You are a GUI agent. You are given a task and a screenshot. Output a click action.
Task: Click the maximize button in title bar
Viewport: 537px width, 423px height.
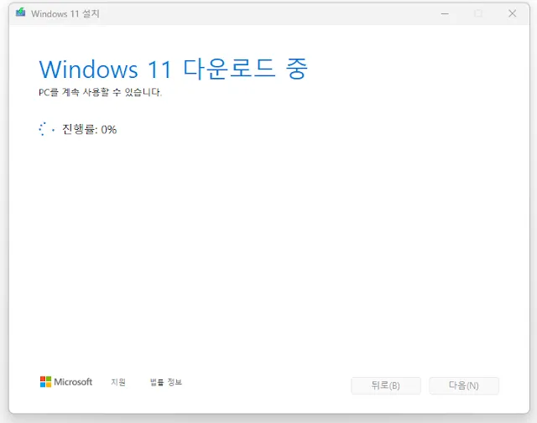478,13
